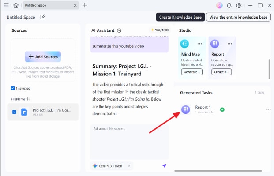Open the hamburger main menu
Image resolution: width=274 pixels, height=176 pixels.
[x=6, y=5]
